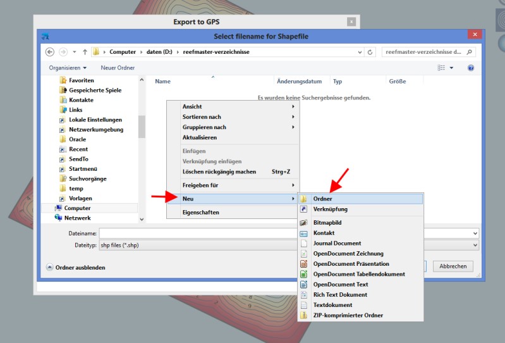The height and width of the screenshot is (343, 505).
Task: Click the Up one level arrow
Action: click(85, 51)
